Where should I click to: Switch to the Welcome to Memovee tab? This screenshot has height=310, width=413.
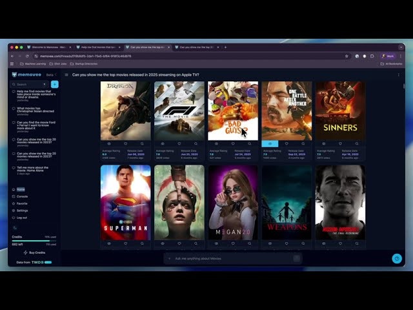(x=49, y=47)
